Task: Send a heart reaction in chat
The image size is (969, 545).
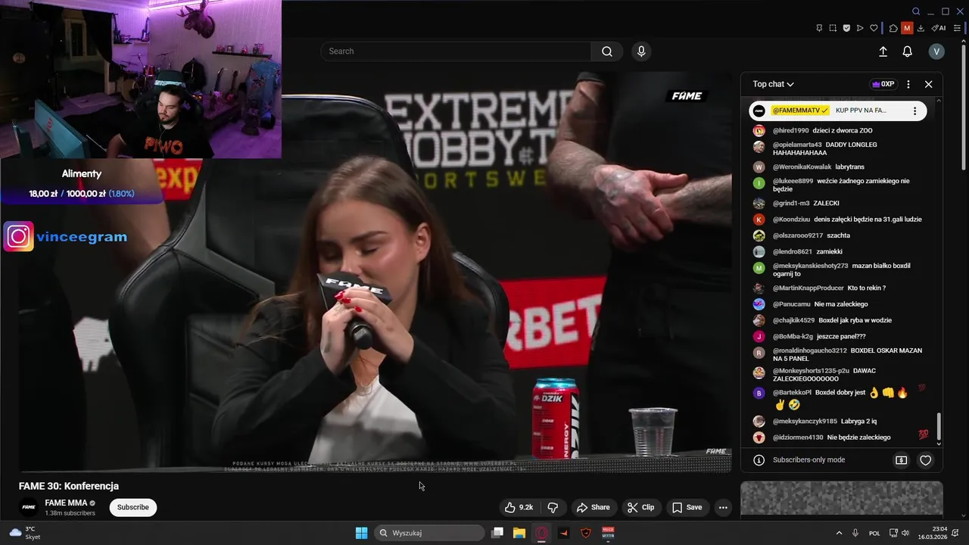Action: 925,460
